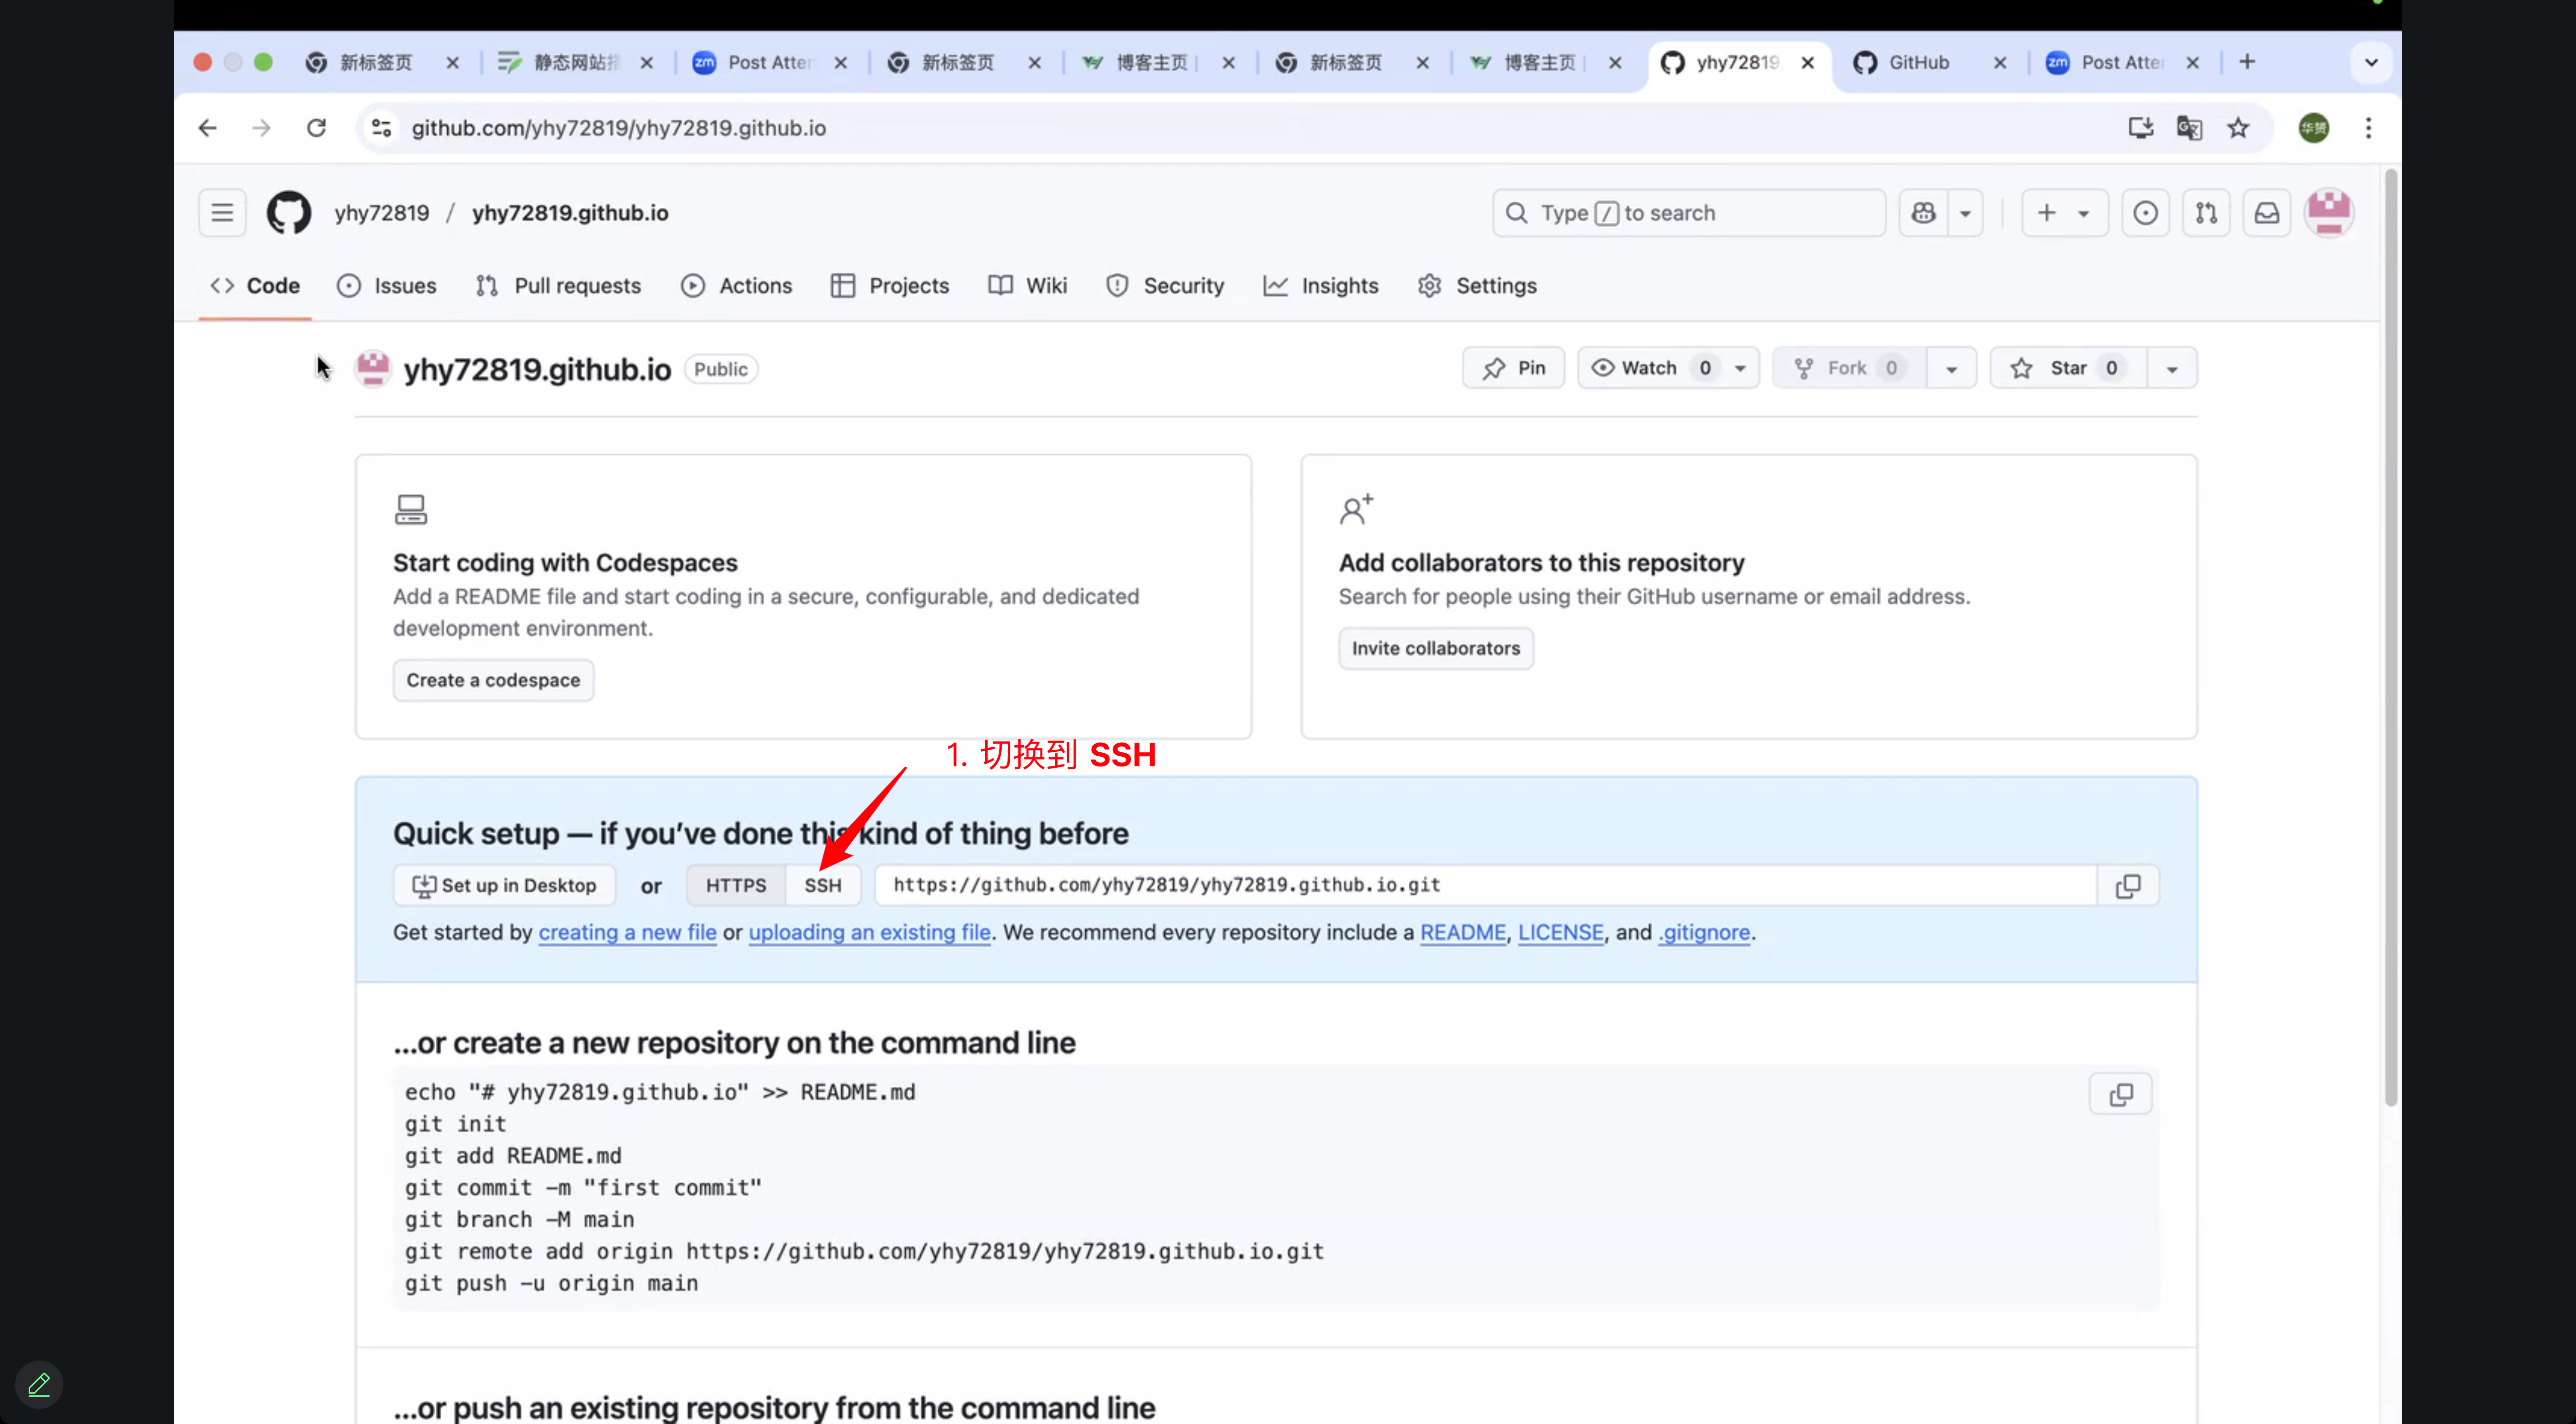
Task: Open the Actions tab
Action: coord(737,286)
